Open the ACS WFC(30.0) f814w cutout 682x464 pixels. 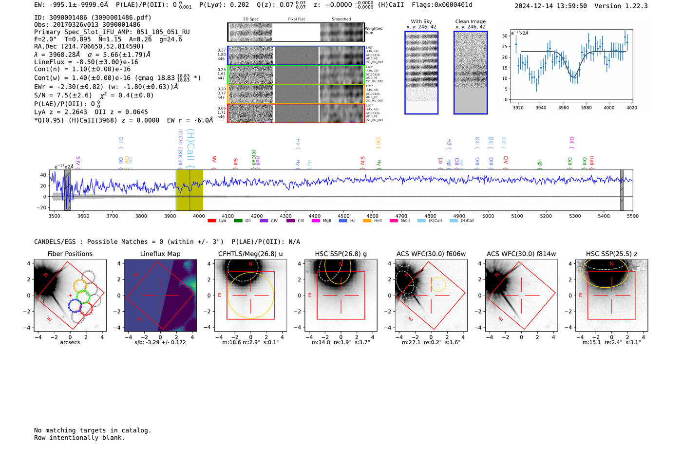click(x=521, y=296)
